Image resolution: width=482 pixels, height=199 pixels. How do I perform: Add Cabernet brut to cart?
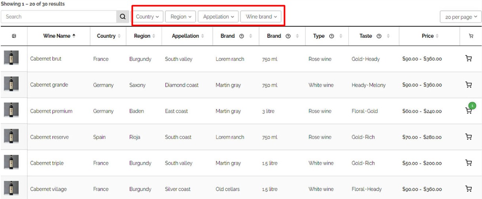(469, 59)
